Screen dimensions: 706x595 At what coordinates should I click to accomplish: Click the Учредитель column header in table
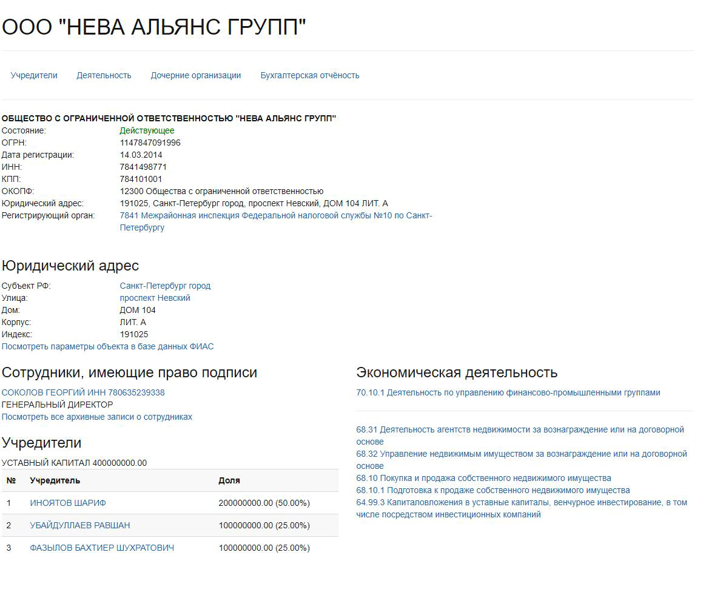coord(55,480)
